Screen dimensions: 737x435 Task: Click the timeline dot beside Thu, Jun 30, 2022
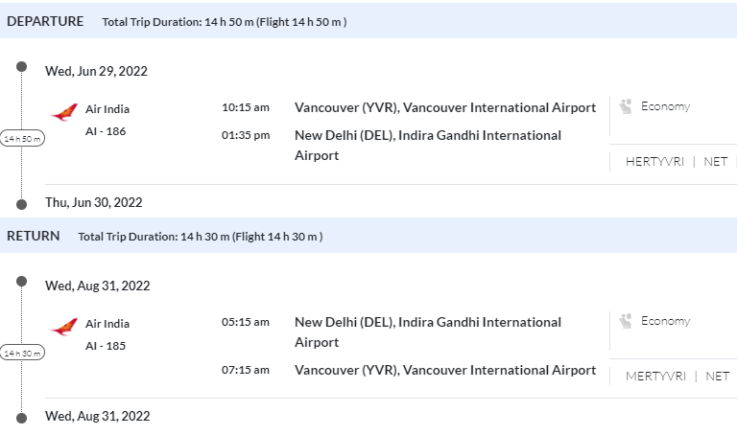[x=22, y=203]
